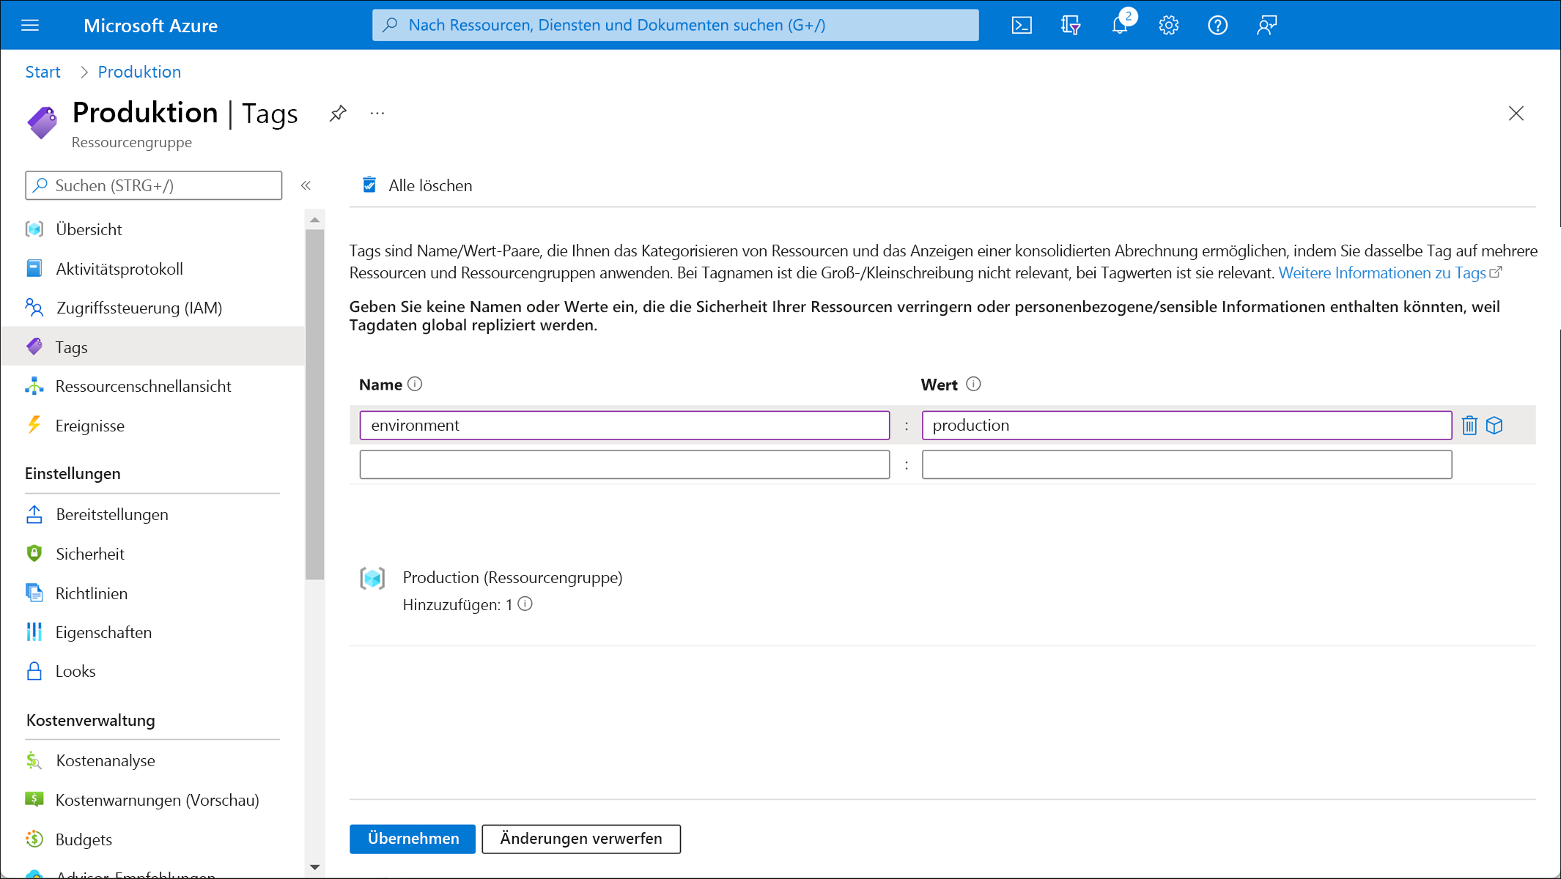This screenshot has width=1561, height=879.
Task: Click the Wert input field for new tag
Action: click(1187, 463)
